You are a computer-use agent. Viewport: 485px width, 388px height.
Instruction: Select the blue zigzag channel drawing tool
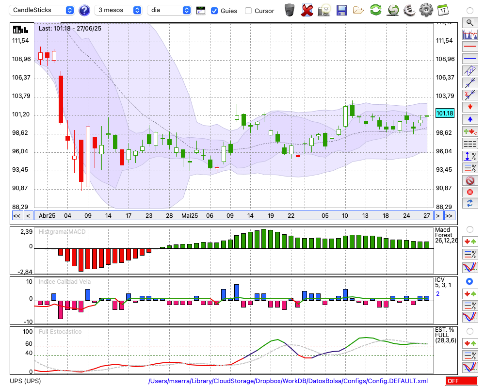click(x=470, y=71)
